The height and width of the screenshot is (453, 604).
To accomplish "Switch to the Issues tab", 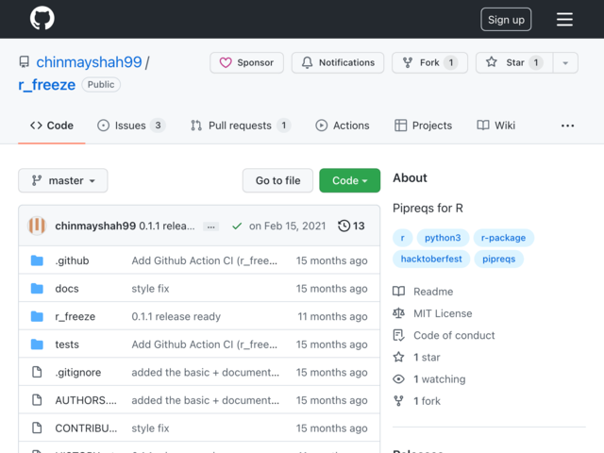I will click(131, 126).
